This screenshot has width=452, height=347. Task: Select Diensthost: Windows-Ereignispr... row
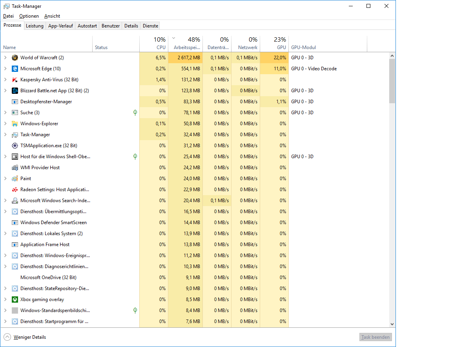(195, 256)
